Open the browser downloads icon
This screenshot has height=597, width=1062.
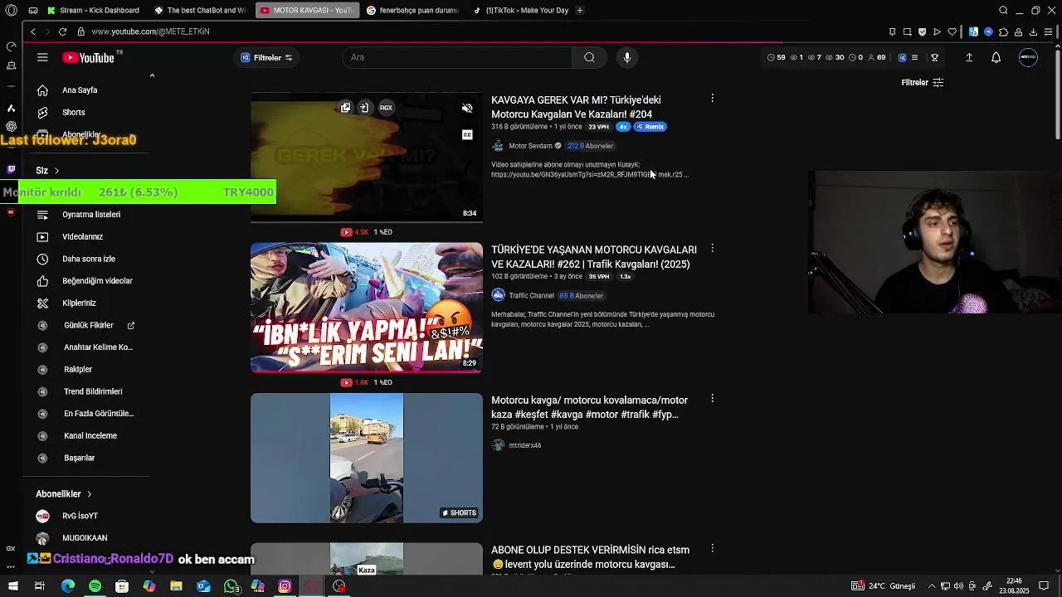pyautogui.click(x=1033, y=32)
